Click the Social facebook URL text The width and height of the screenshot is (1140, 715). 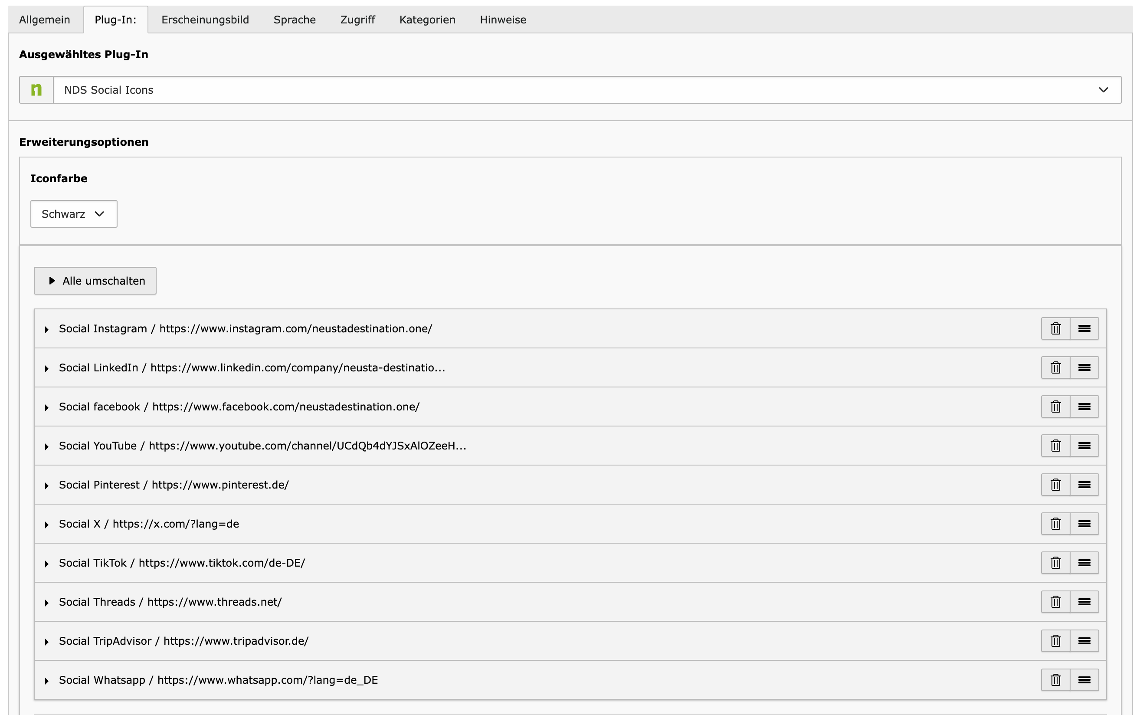click(285, 407)
